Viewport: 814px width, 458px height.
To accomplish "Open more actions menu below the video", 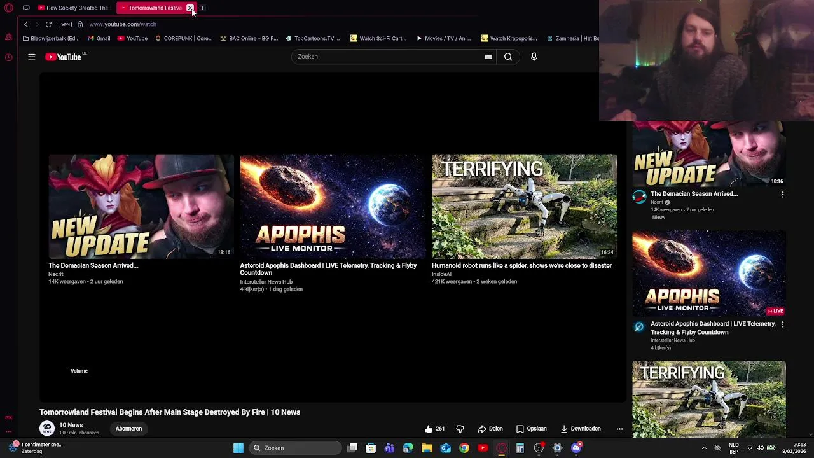I will point(619,429).
